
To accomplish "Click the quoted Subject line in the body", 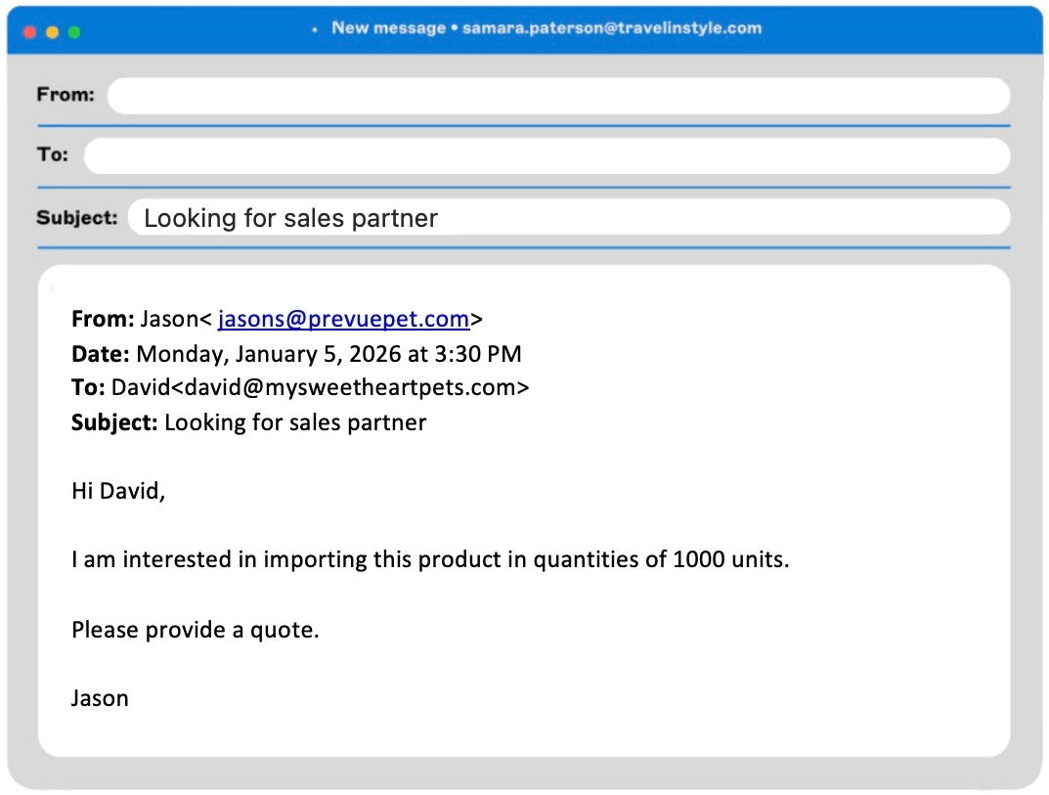I will point(249,422).
